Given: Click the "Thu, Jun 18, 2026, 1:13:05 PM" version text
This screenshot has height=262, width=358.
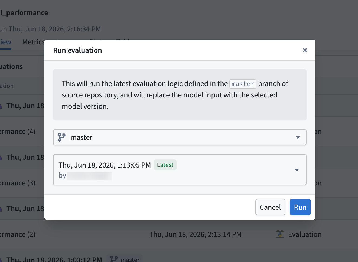Looking at the screenshot, I should pyautogui.click(x=105, y=165).
